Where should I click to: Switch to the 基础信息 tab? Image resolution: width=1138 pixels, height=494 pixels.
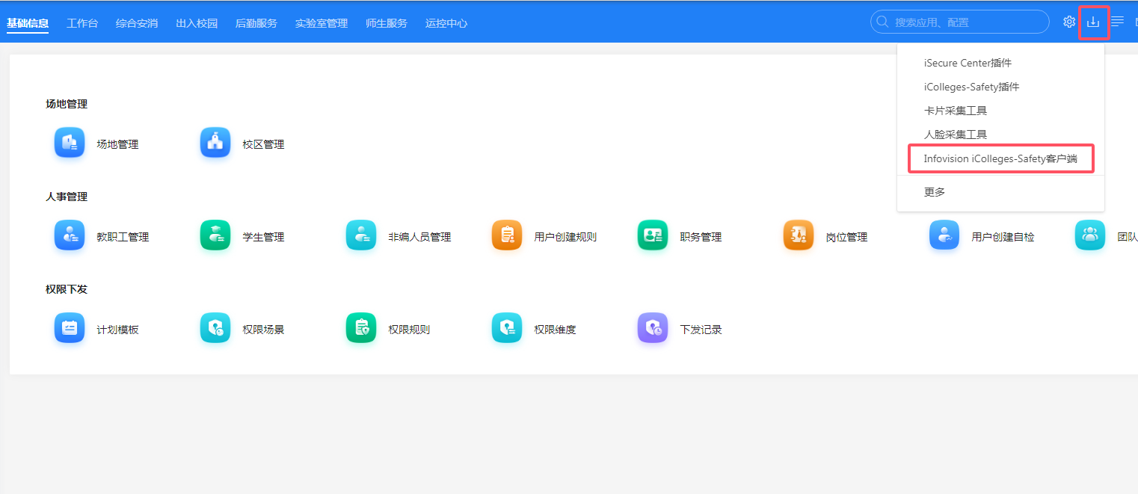coord(28,23)
